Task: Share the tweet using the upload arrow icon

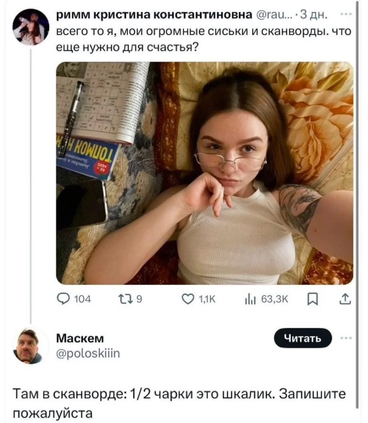Action: point(345,300)
